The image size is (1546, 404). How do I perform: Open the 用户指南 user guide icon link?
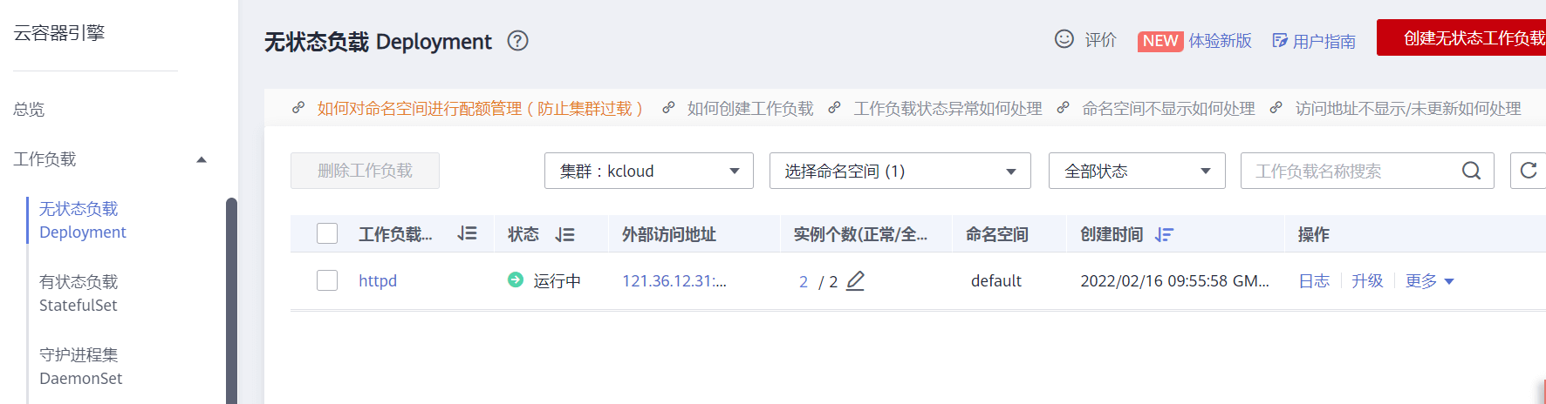[1280, 41]
